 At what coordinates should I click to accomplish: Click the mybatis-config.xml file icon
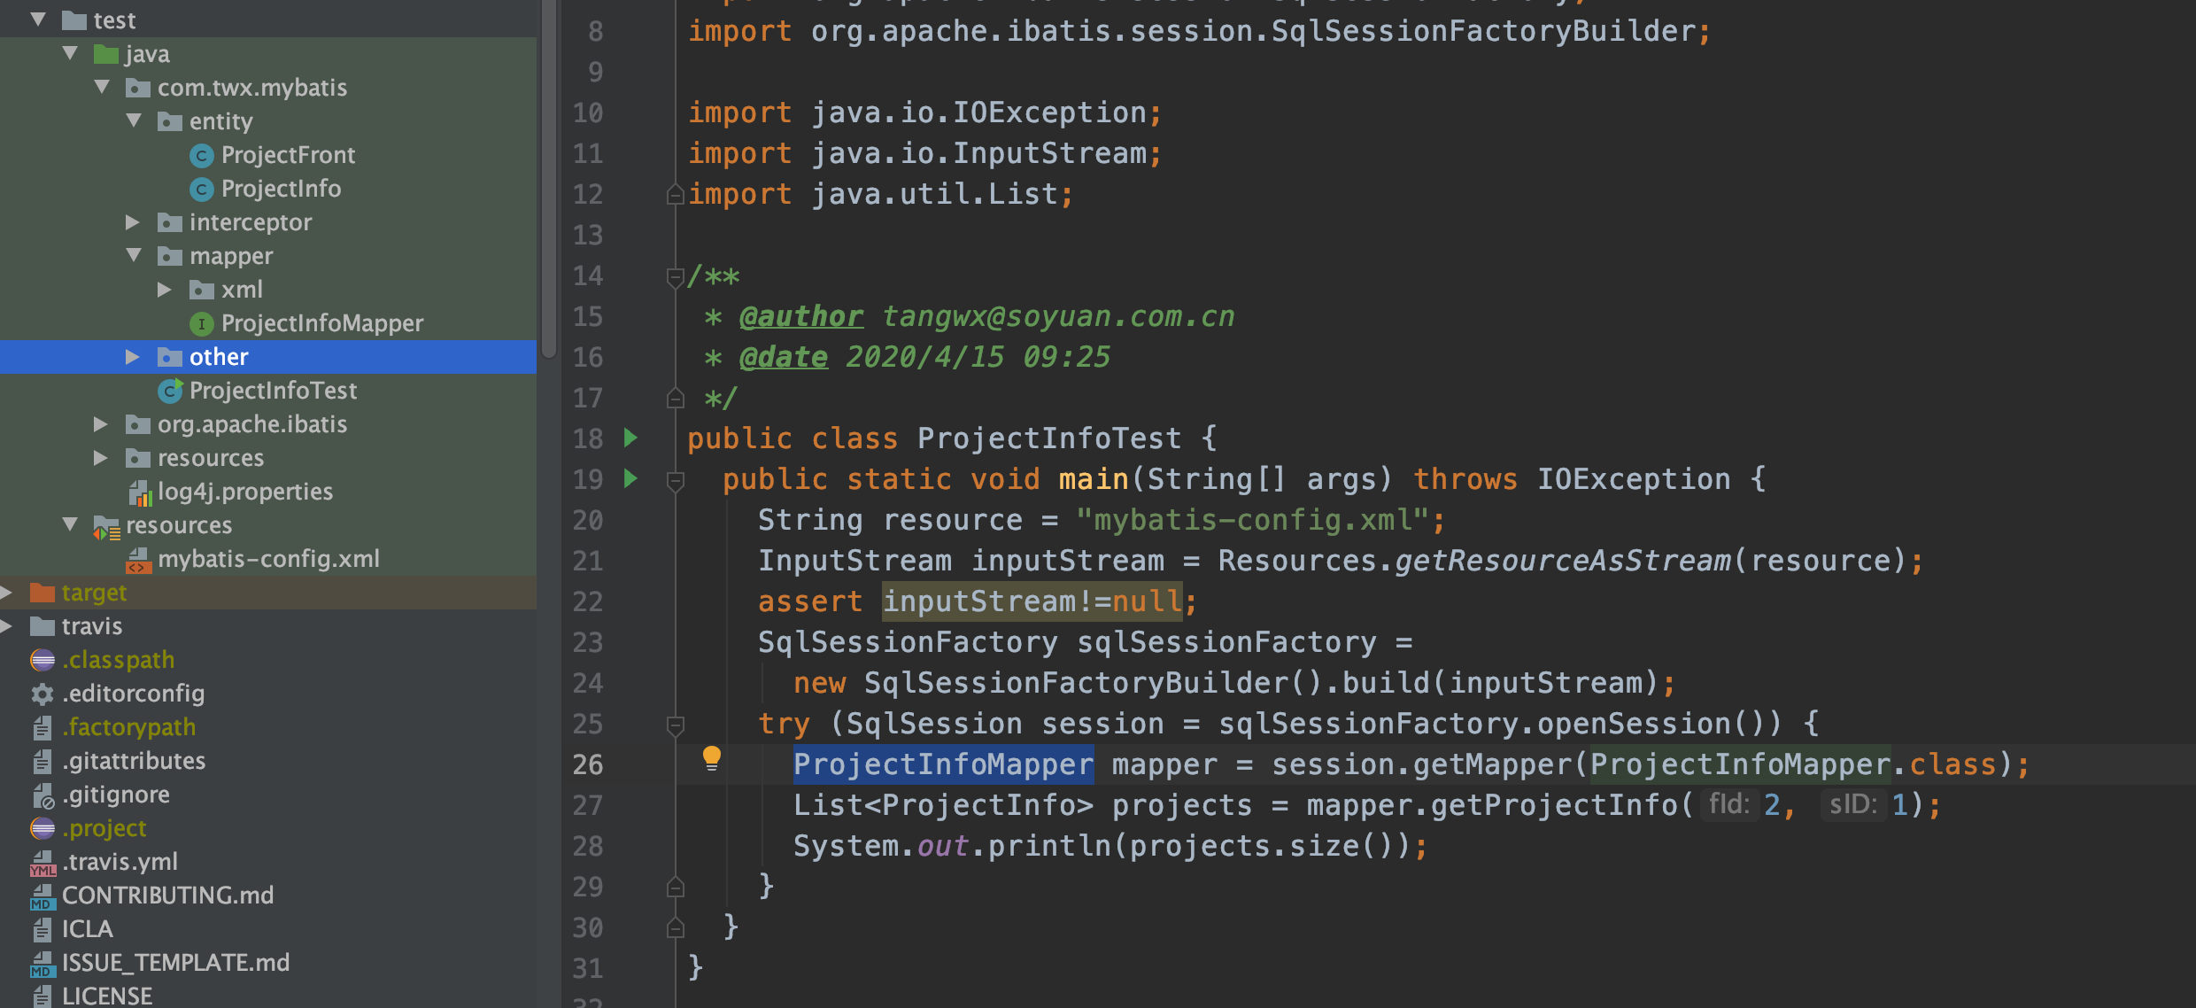click(x=138, y=560)
